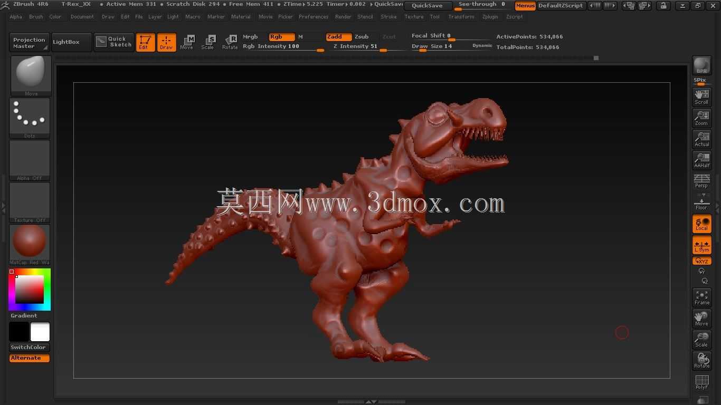Viewport: 721px width, 405px height.
Task: Open the Alpha menu
Action: tap(16, 17)
